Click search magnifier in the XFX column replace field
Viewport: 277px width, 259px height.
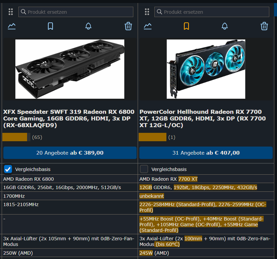click(x=23, y=12)
